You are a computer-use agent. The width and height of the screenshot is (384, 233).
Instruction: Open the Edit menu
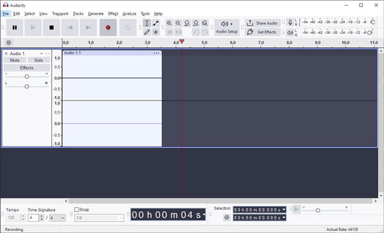pyautogui.click(x=17, y=13)
